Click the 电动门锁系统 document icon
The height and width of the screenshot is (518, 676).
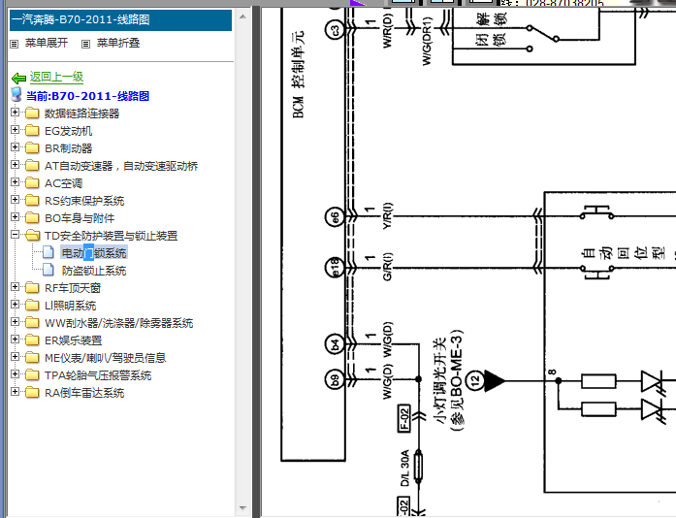(48, 252)
